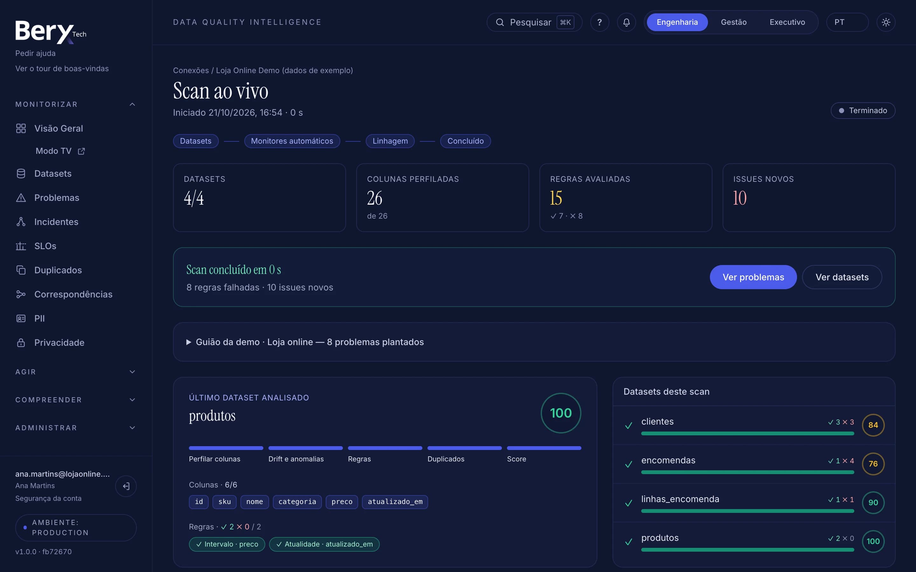Select the Datasets step pill
The width and height of the screenshot is (916, 572).
196,141
